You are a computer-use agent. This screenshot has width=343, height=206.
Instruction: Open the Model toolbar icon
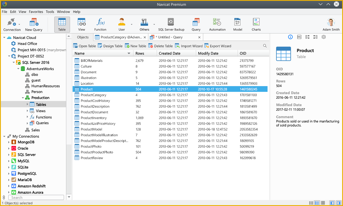point(238,22)
